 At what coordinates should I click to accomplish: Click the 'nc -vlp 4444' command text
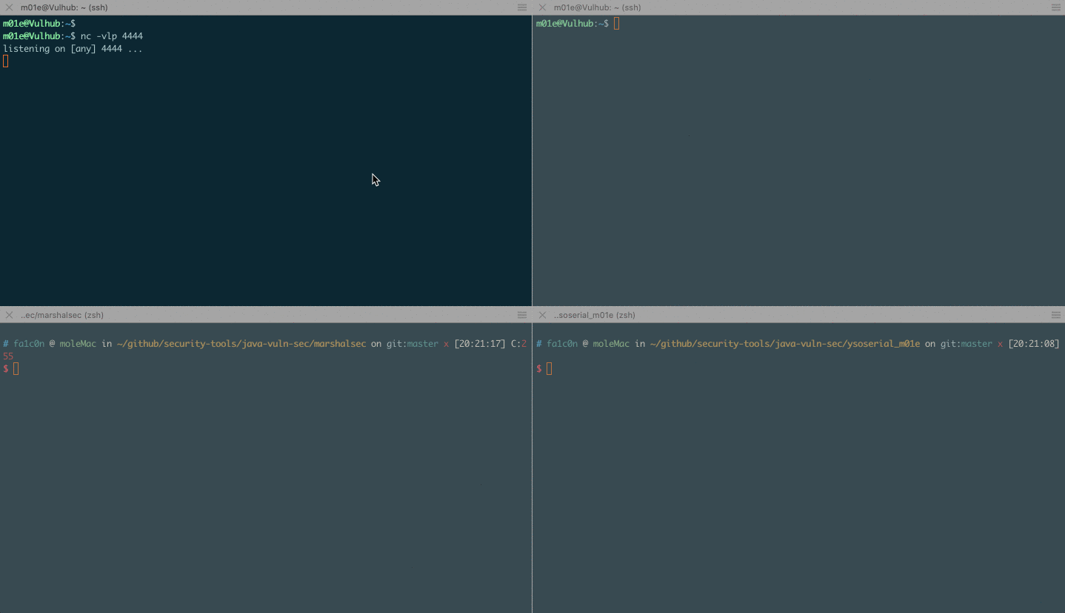(112, 36)
